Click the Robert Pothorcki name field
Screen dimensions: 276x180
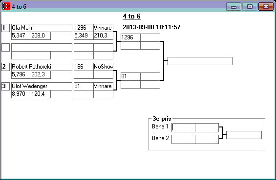coord(42,67)
